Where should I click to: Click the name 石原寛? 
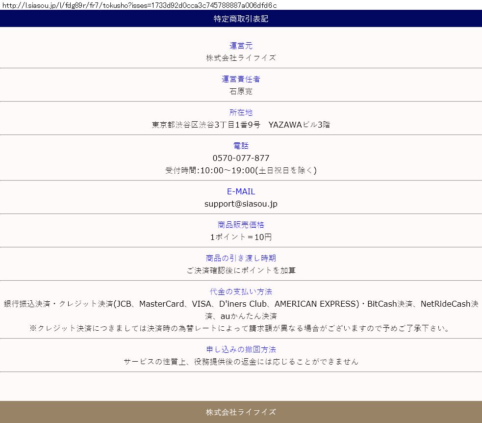point(241,91)
